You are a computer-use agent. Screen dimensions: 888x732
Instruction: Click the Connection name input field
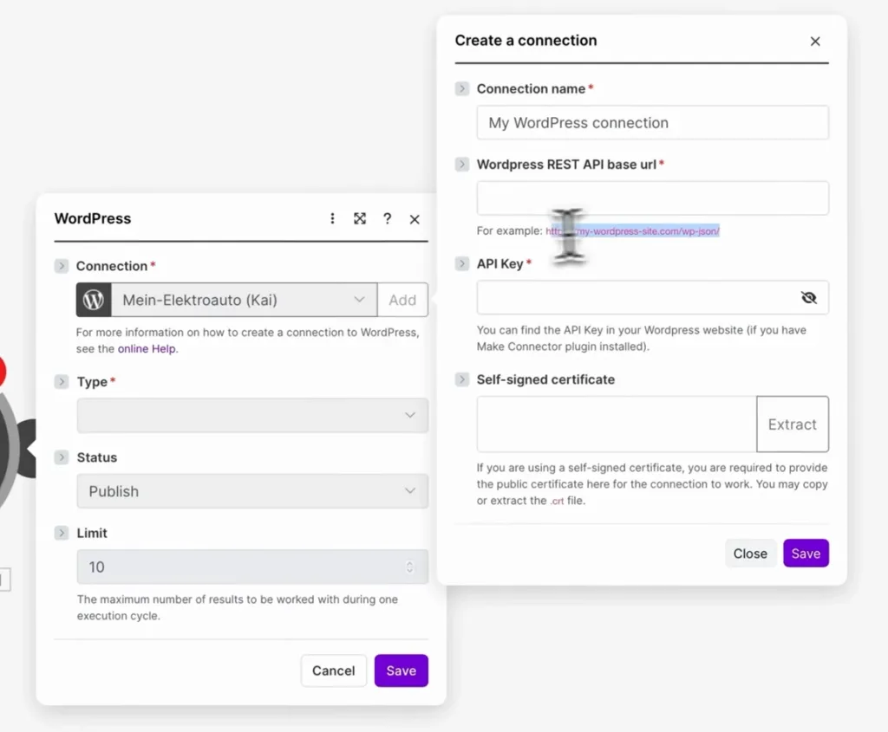(652, 123)
